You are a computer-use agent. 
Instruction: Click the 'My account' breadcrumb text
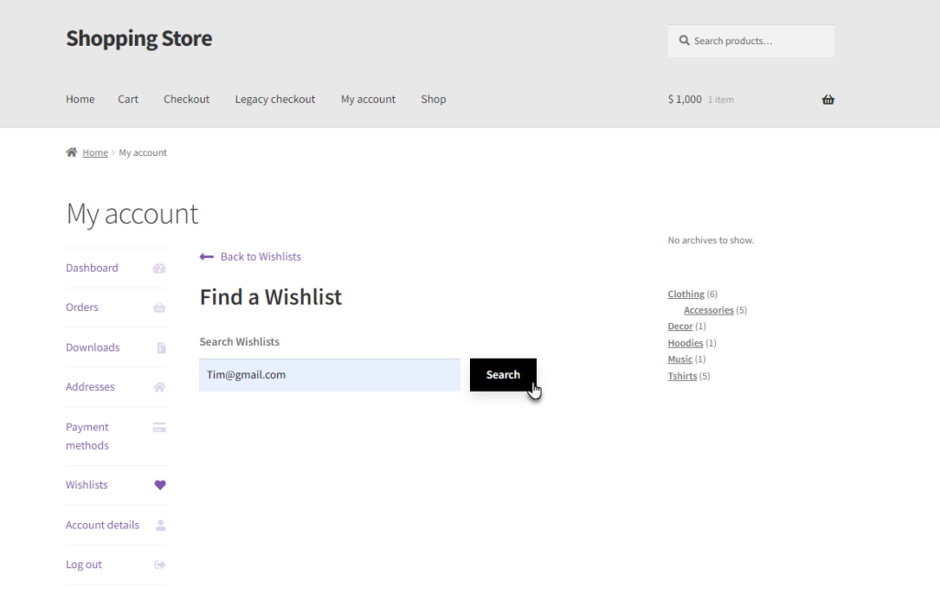tap(142, 153)
